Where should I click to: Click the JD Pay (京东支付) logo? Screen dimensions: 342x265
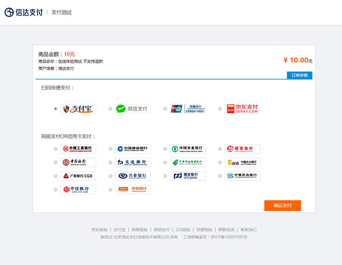(242, 109)
